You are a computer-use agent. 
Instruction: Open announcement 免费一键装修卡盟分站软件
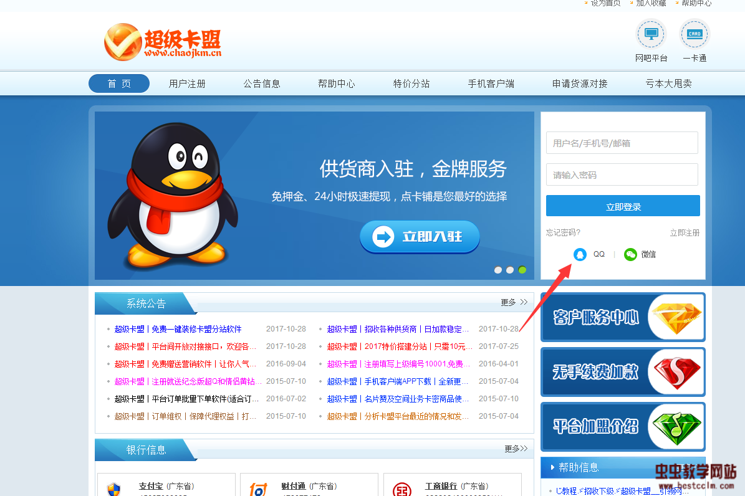click(x=178, y=329)
